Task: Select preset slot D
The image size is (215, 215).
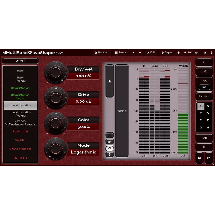Action: (x=208, y=113)
